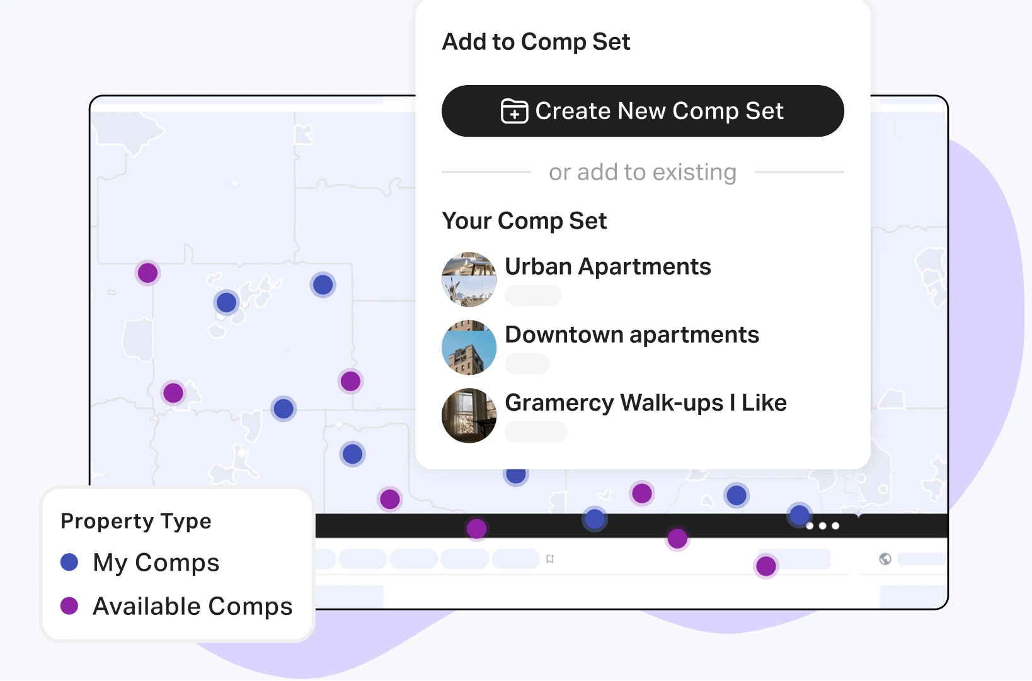Screen dimensions: 1032x681
Task: Click the Available Comps legend label
Action: (193, 606)
